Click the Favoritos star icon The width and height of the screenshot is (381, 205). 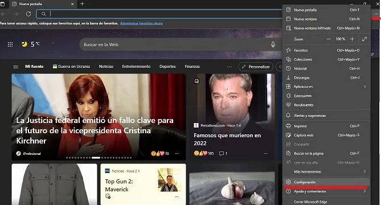[288, 50]
